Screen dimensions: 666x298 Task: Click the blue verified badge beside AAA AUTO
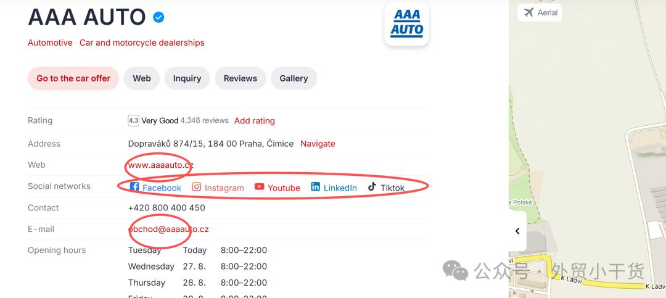(x=158, y=17)
